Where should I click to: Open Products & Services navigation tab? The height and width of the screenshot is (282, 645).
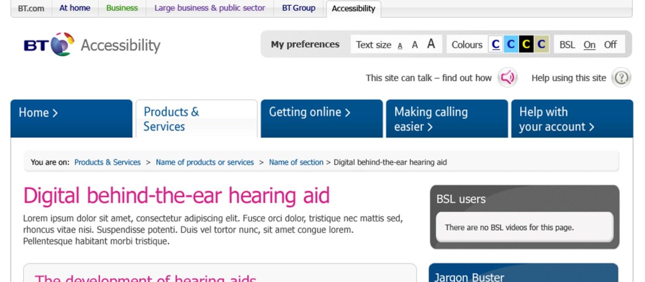(x=197, y=118)
